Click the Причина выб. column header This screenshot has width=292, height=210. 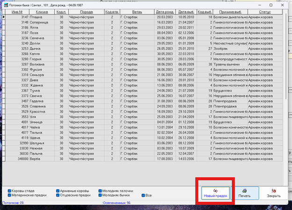tap(230, 12)
